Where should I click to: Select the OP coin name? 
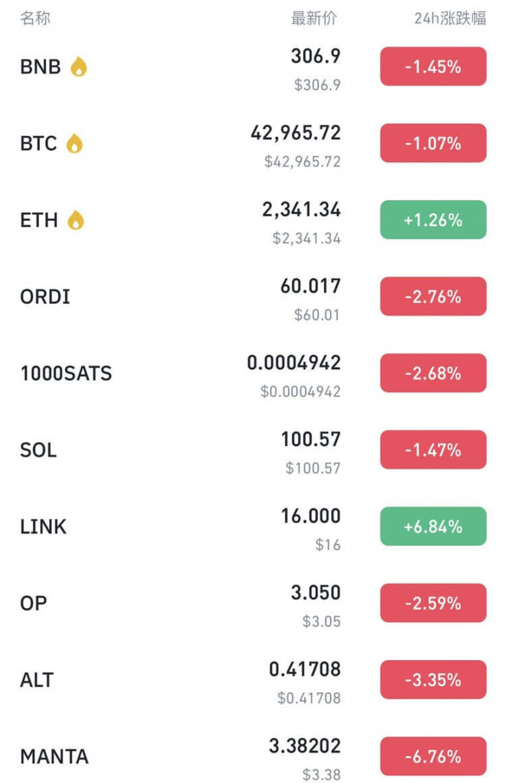[x=34, y=603]
